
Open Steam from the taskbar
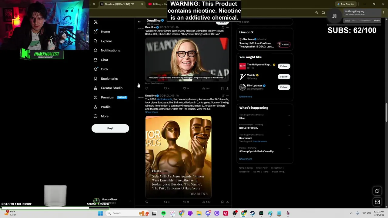[253, 213]
